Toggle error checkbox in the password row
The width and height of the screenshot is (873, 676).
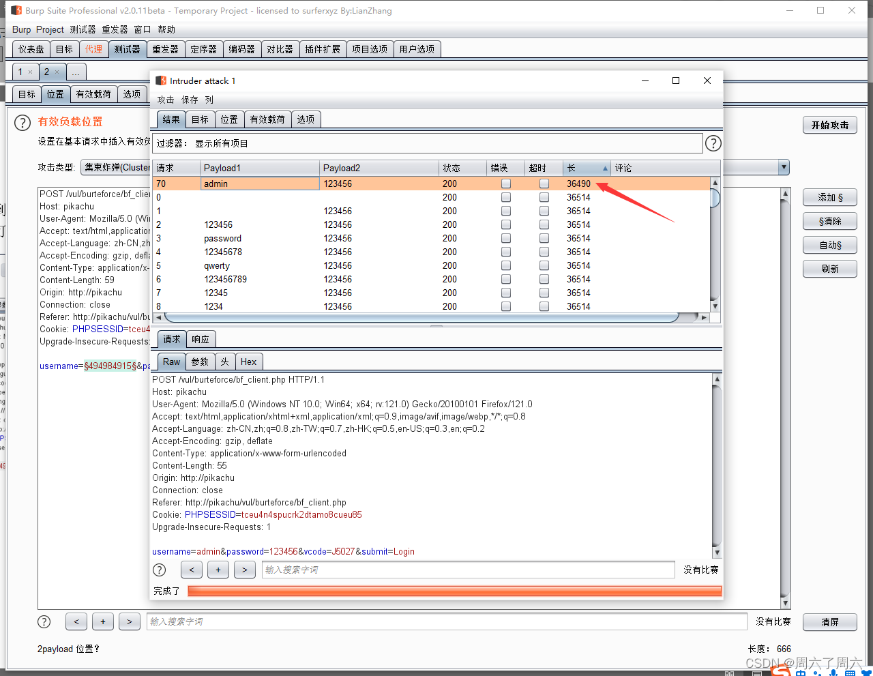click(x=506, y=238)
